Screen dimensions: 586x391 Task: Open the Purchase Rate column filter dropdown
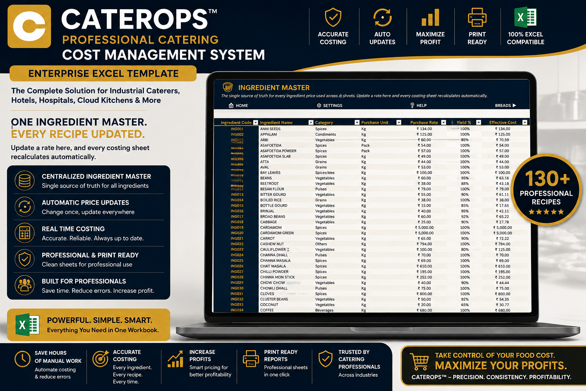coord(443,123)
